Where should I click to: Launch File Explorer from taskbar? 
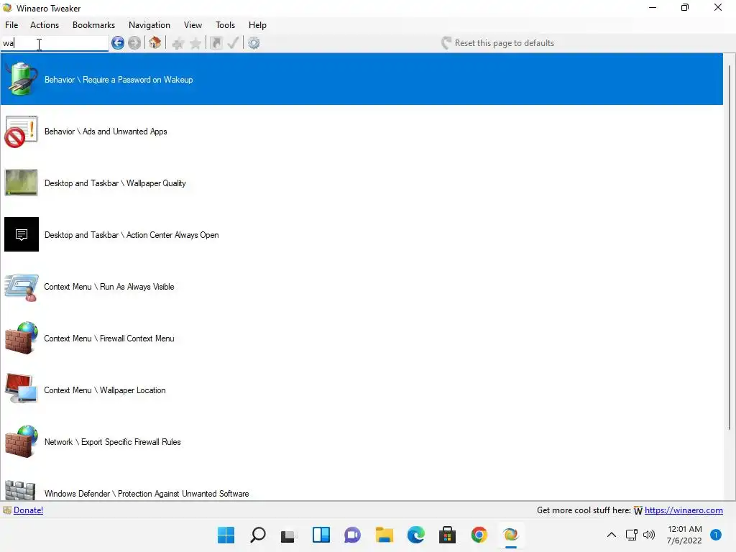point(385,535)
